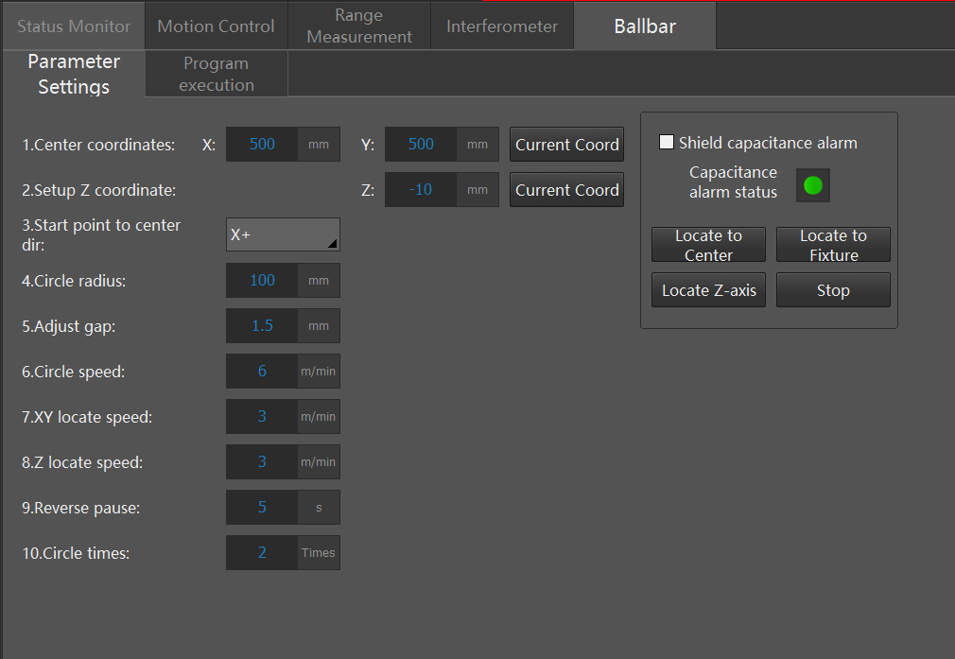Edit the Adjust gap value field
Image resolution: width=955 pixels, height=659 pixels.
pyautogui.click(x=262, y=326)
